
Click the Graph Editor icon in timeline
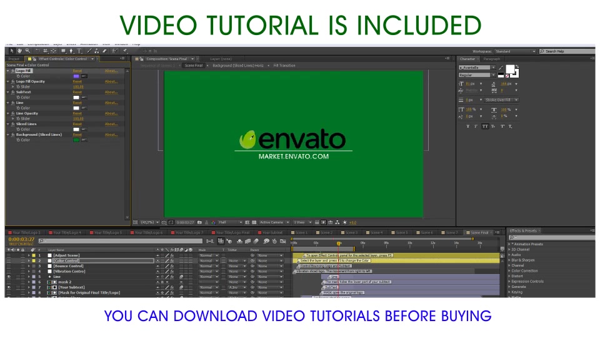283,241
